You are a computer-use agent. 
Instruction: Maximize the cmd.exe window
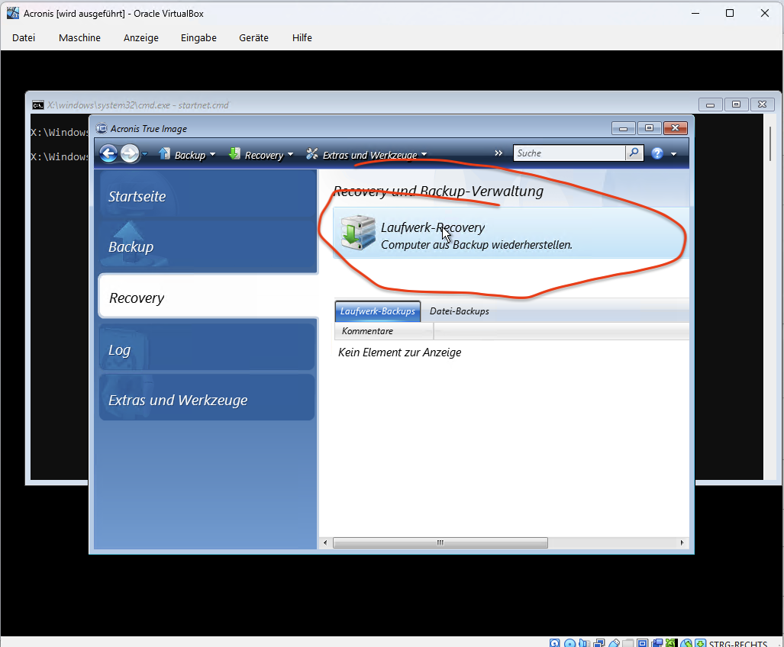pyautogui.click(x=736, y=105)
